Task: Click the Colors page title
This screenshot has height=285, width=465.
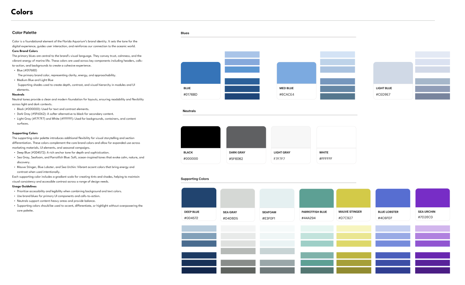Action: click(22, 12)
